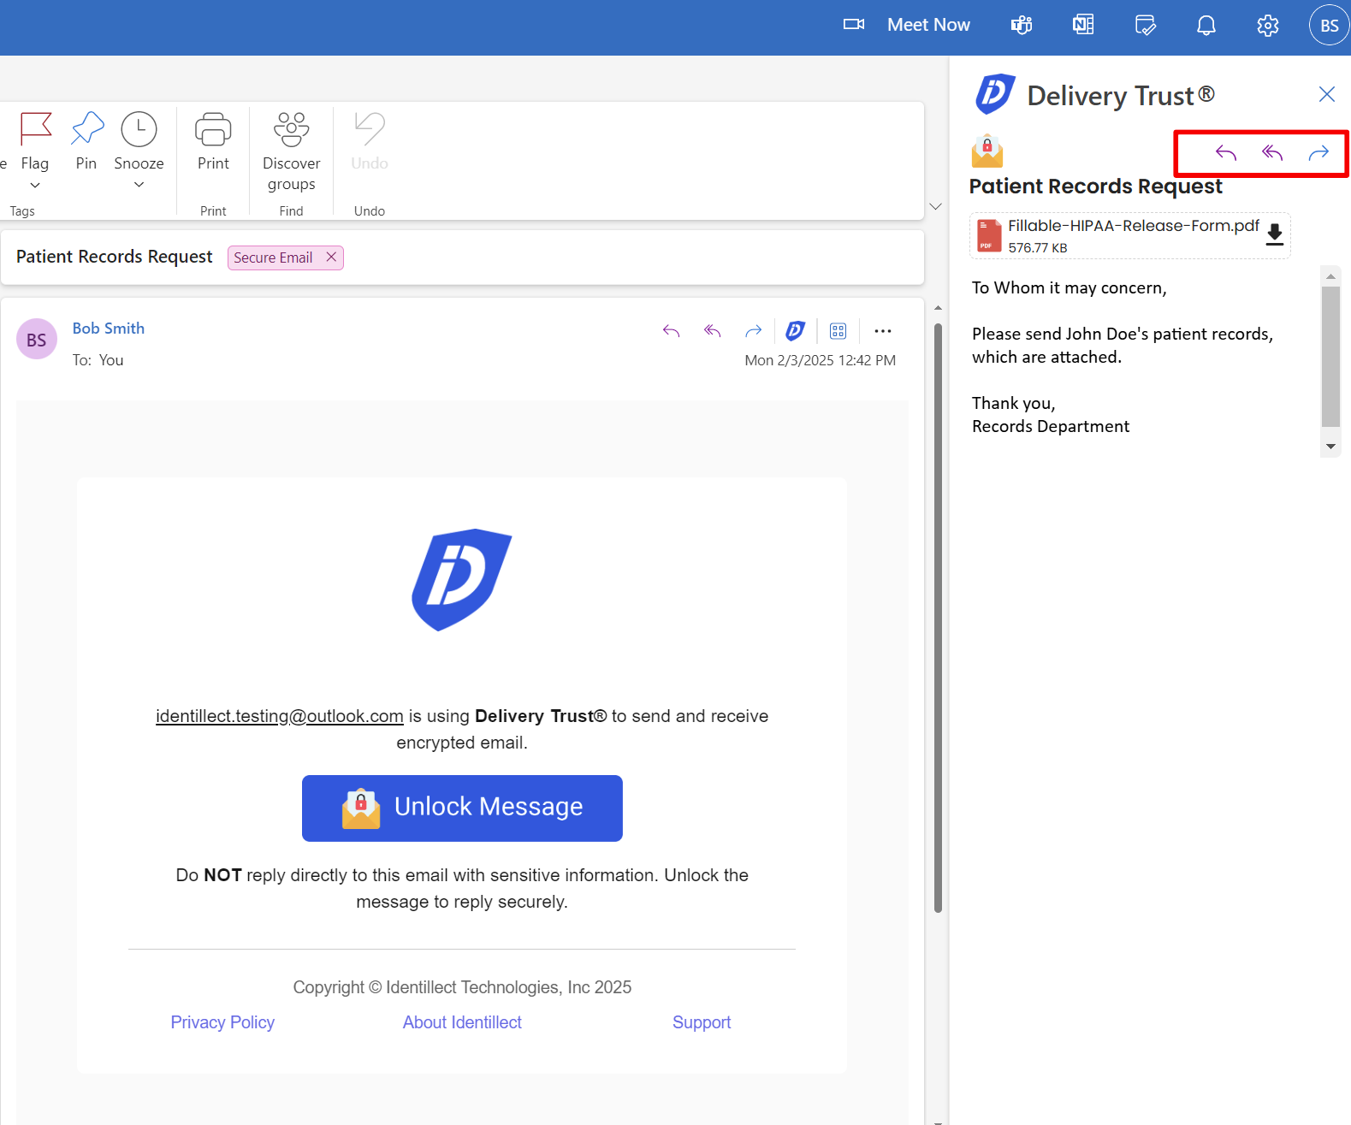Open More actions ellipsis menu
This screenshot has width=1351, height=1125.
[883, 331]
